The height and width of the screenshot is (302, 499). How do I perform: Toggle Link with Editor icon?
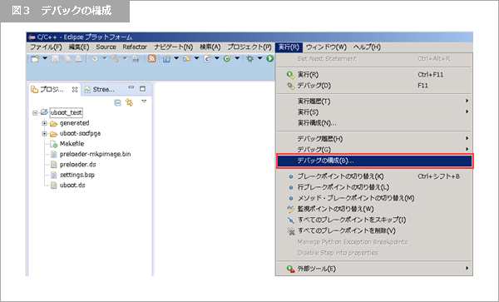coord(129,102)
